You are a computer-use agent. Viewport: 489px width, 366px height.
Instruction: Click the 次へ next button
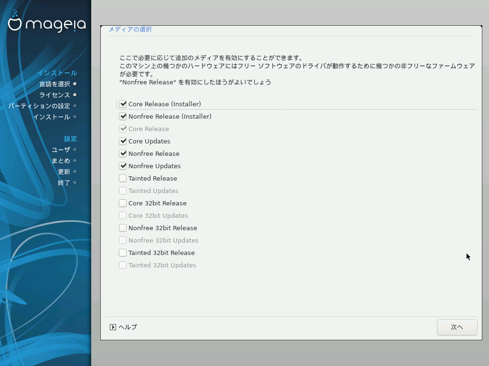457,327
